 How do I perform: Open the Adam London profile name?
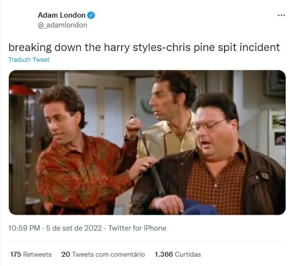point(61,15)
